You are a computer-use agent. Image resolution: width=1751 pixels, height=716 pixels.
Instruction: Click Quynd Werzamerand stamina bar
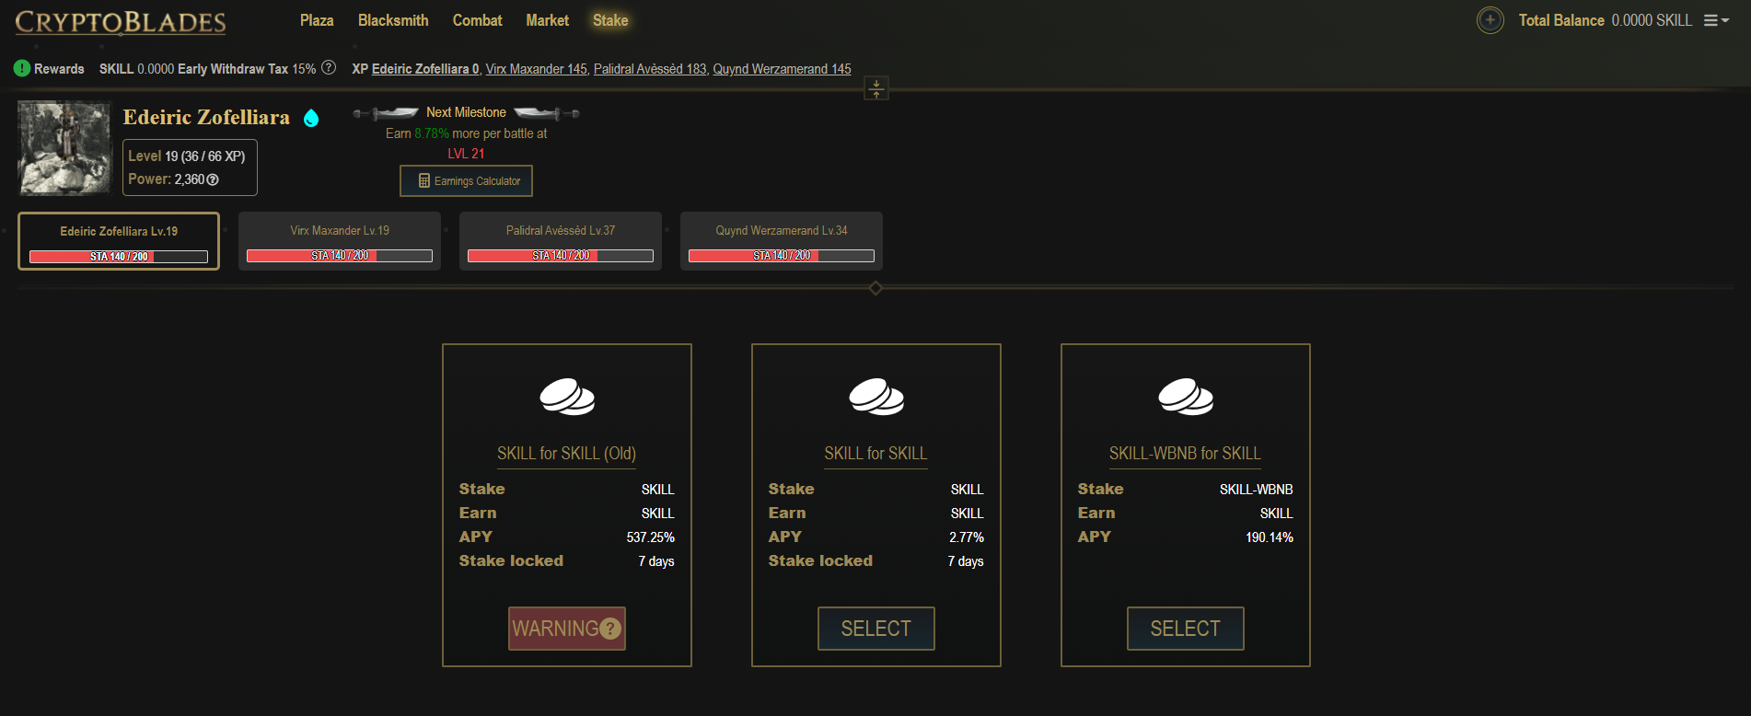click(x=782, y=256)
